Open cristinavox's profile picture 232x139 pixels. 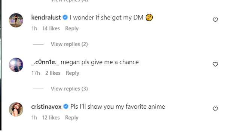point(16,109)
